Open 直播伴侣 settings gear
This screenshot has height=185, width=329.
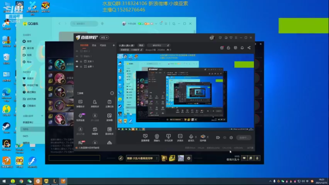click(x=231, y=138)
